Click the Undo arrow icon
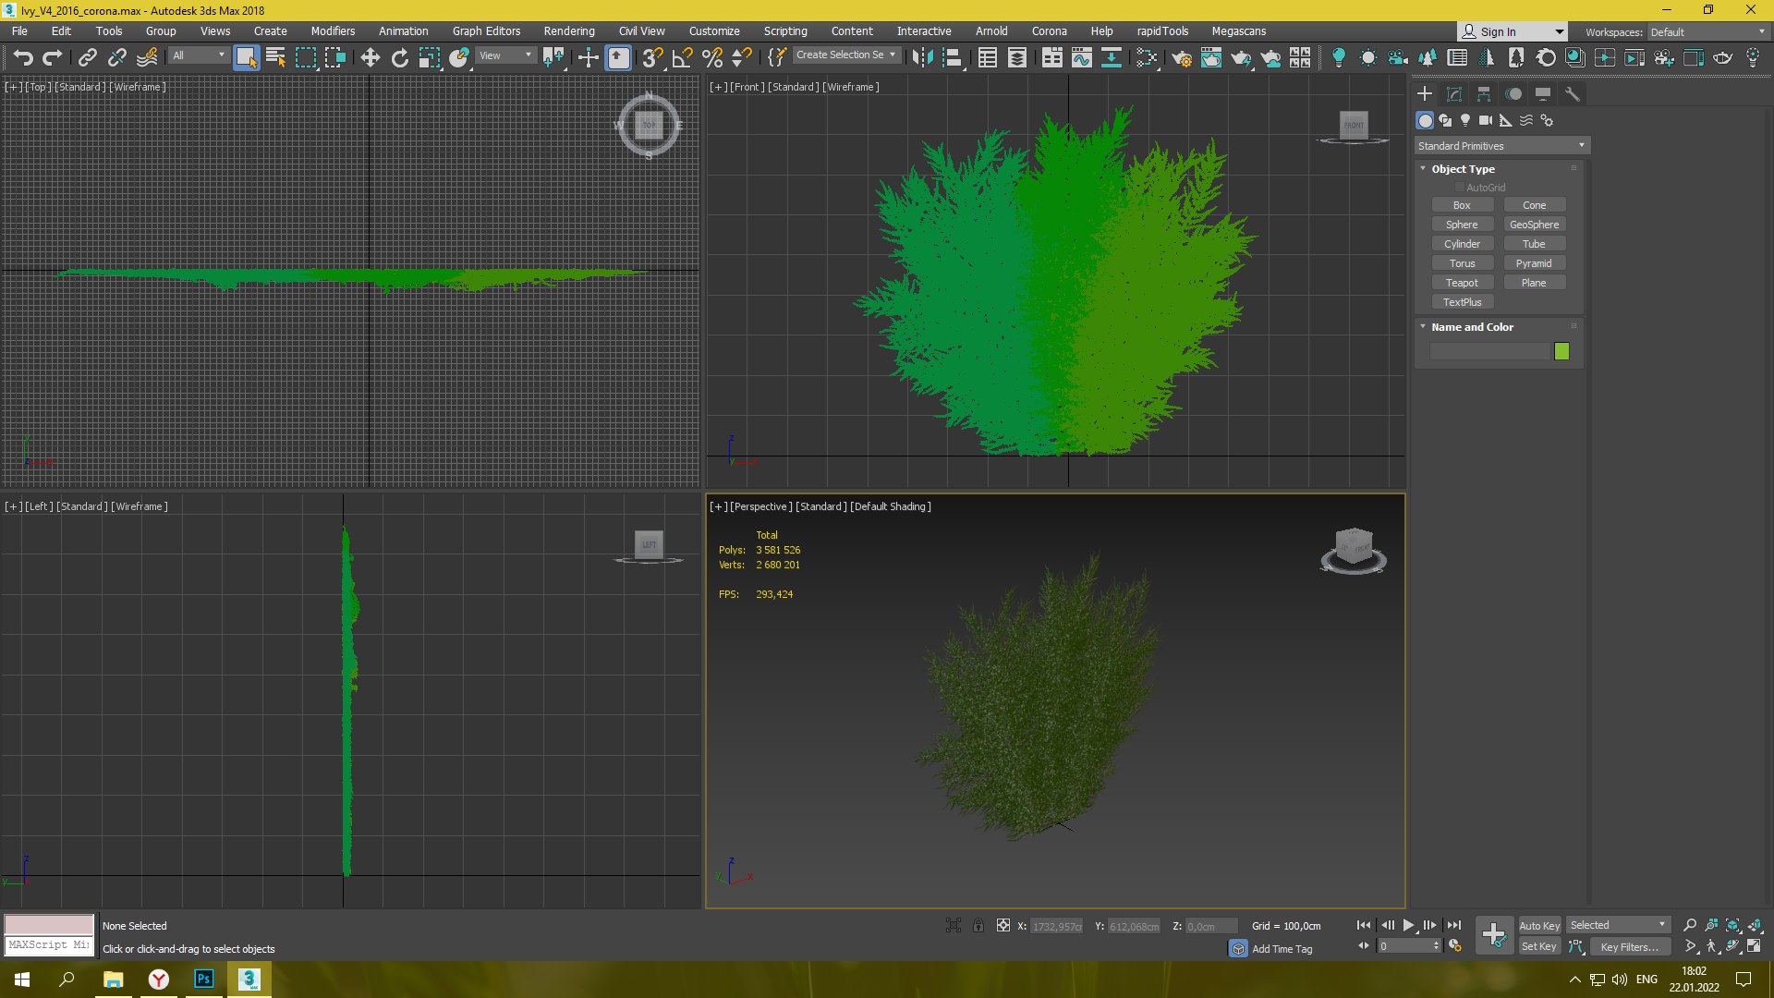Viewport: 1774px width, 998px height. [22, 58]
